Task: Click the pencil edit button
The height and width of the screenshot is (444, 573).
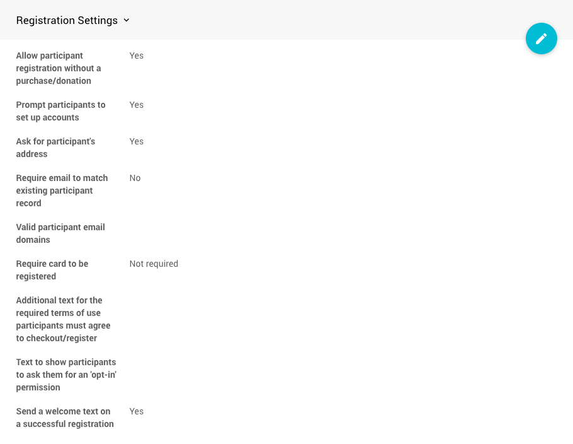Action: (x=542, y=38)
